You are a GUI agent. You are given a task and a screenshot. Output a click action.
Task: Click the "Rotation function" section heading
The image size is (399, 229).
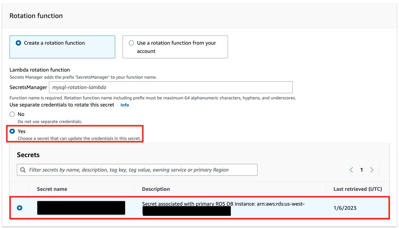36,16
